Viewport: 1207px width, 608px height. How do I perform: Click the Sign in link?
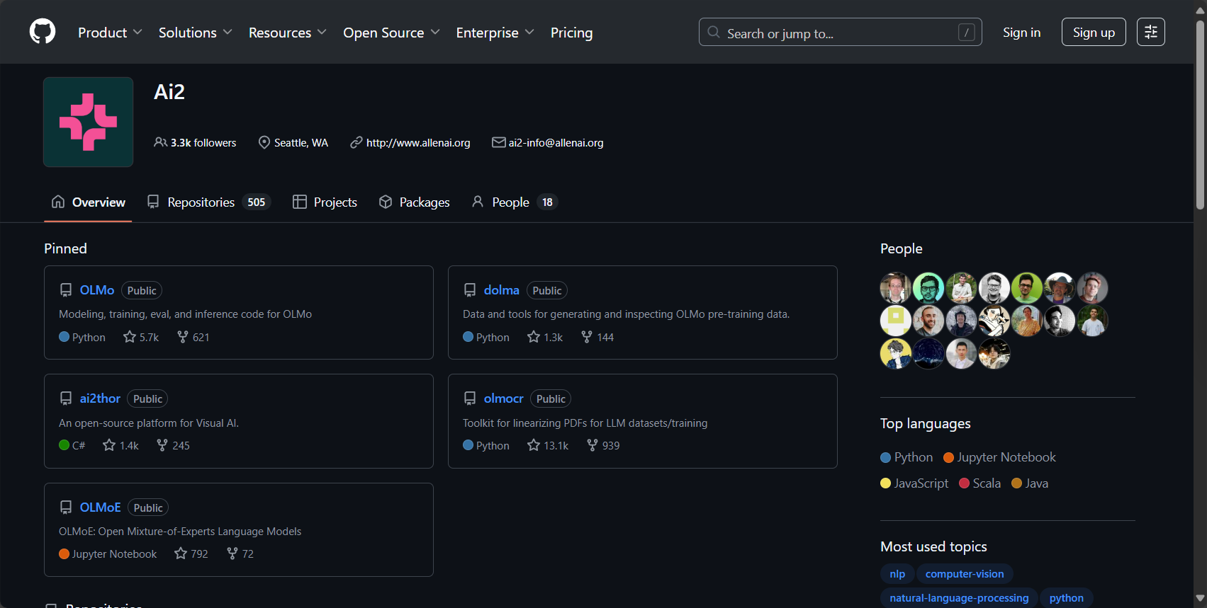pos(1021,33)
